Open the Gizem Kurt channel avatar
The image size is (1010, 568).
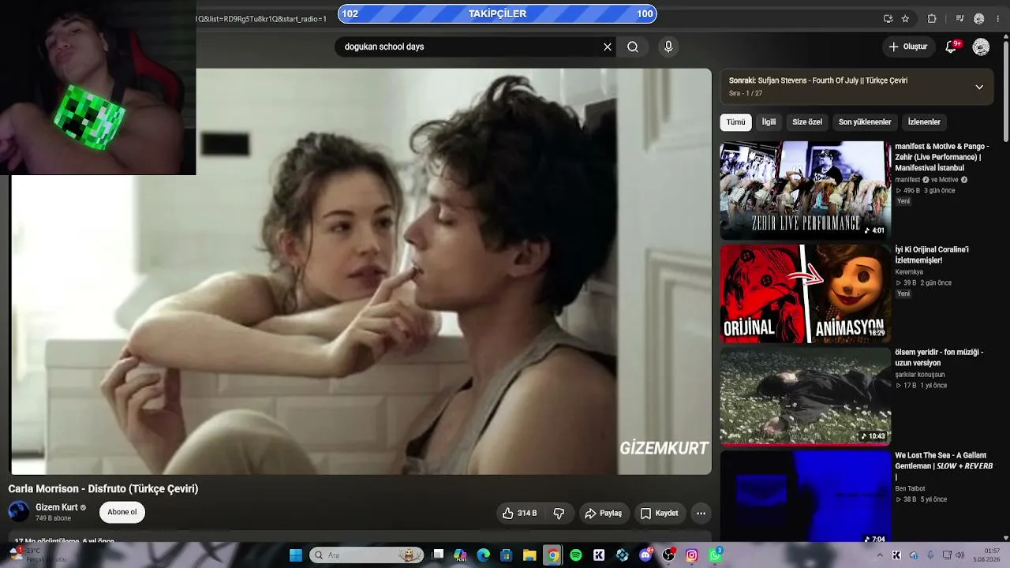click(18, 511)
